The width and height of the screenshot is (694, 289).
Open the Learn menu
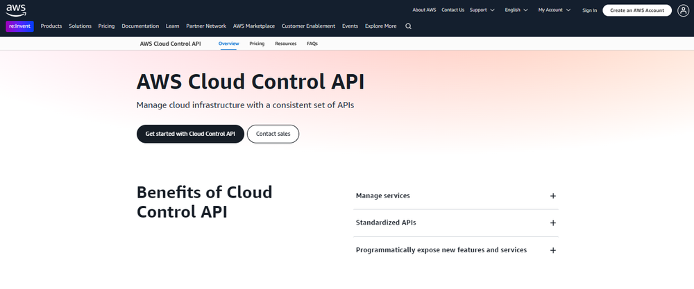pyautogui.click(x=173, y=26)
